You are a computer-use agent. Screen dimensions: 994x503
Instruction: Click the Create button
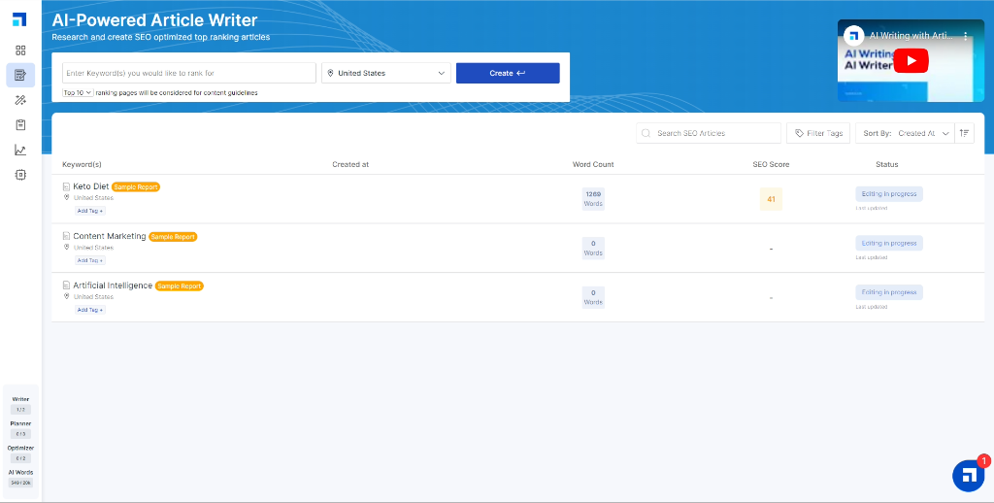pos(508,73)
